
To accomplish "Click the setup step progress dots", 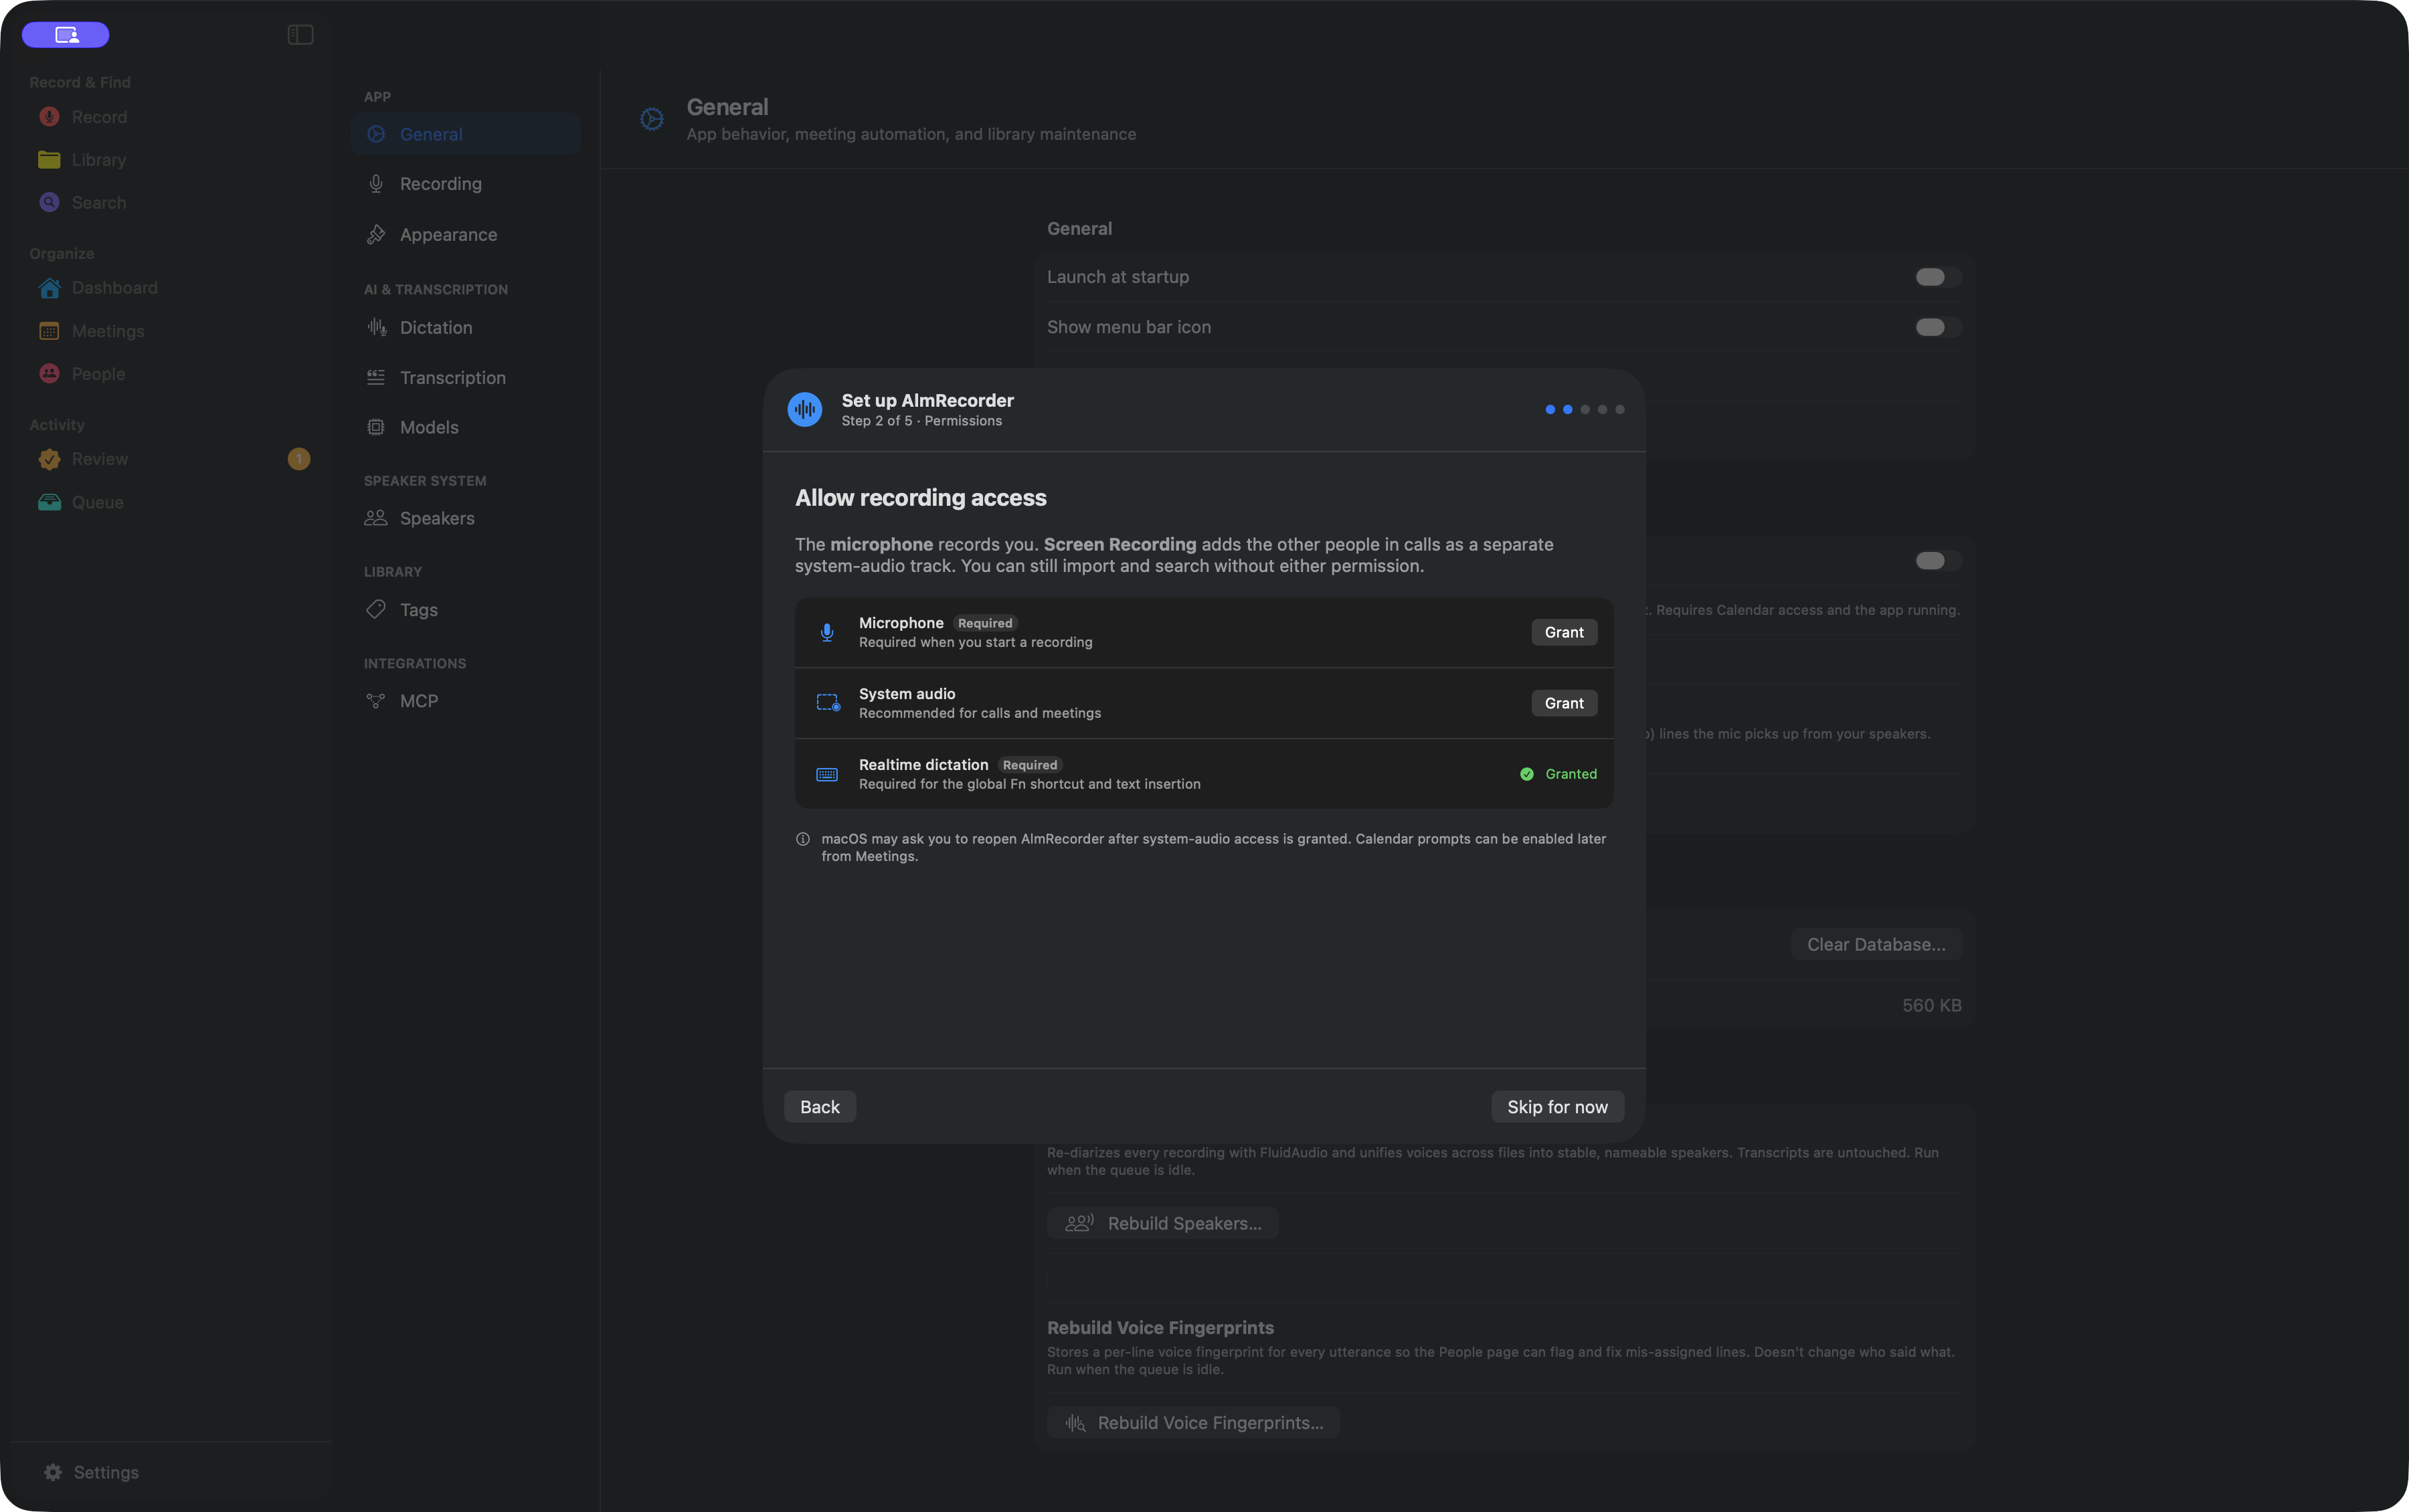I will coord(1585,409).
